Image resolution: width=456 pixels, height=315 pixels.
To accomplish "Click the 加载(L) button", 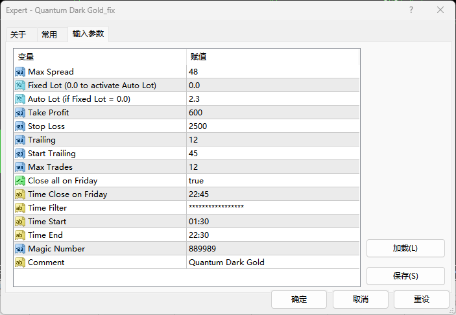I will coord(405,248).
